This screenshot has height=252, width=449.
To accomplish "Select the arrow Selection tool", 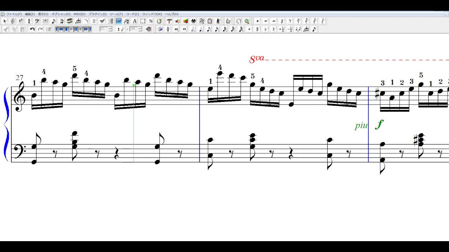I will (x=5, y=21).
